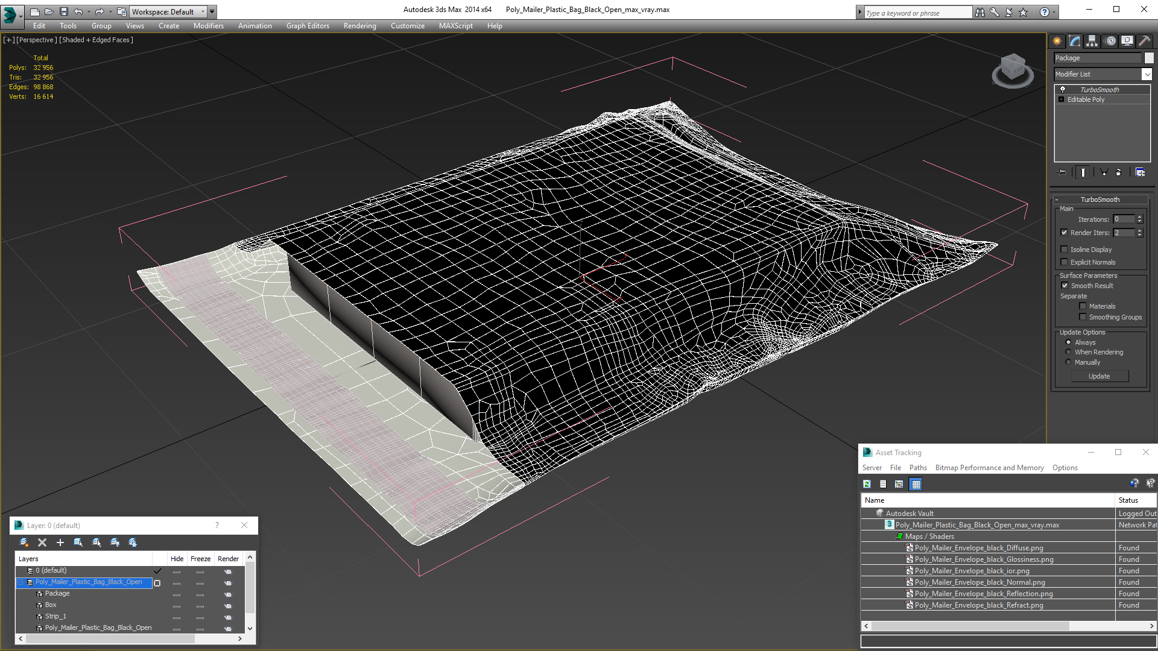Select the When Rendering radio button
This screenshot has width=1158, height=651.
pyautogui.click(x=1068, y=352)
